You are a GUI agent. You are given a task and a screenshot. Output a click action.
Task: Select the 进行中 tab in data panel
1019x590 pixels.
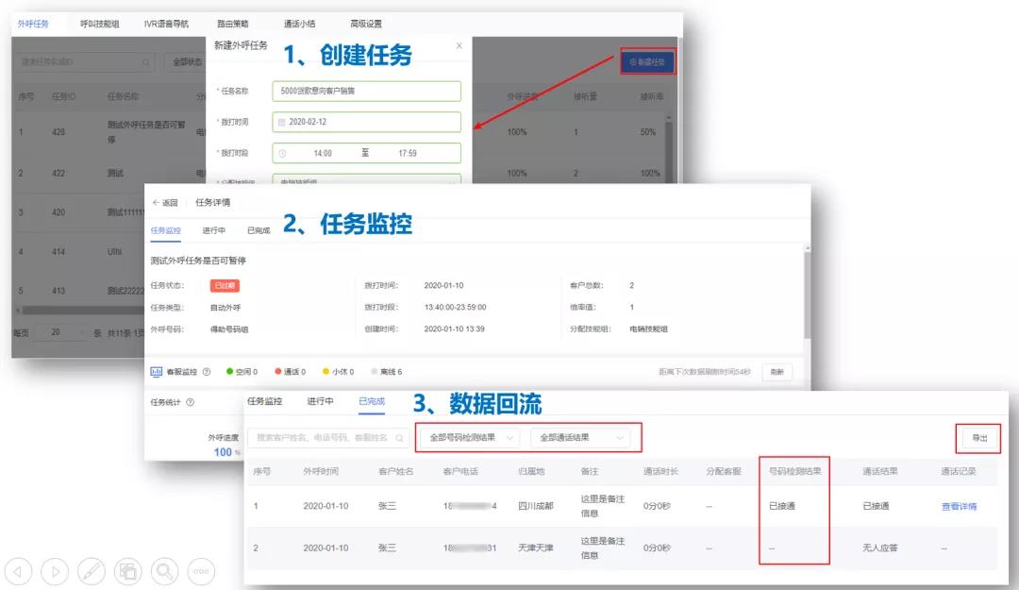320,401
